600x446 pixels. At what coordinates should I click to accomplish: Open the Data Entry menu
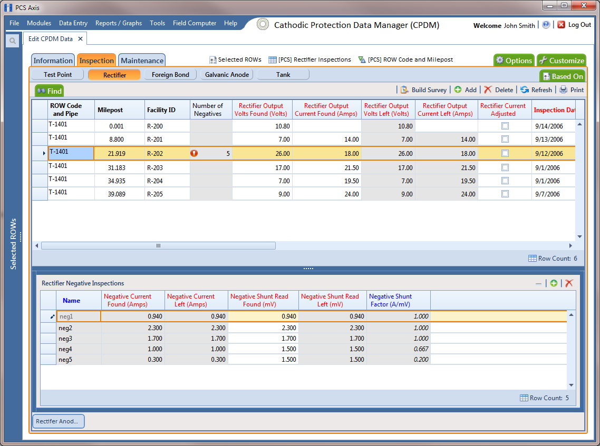tap(73, 23)
